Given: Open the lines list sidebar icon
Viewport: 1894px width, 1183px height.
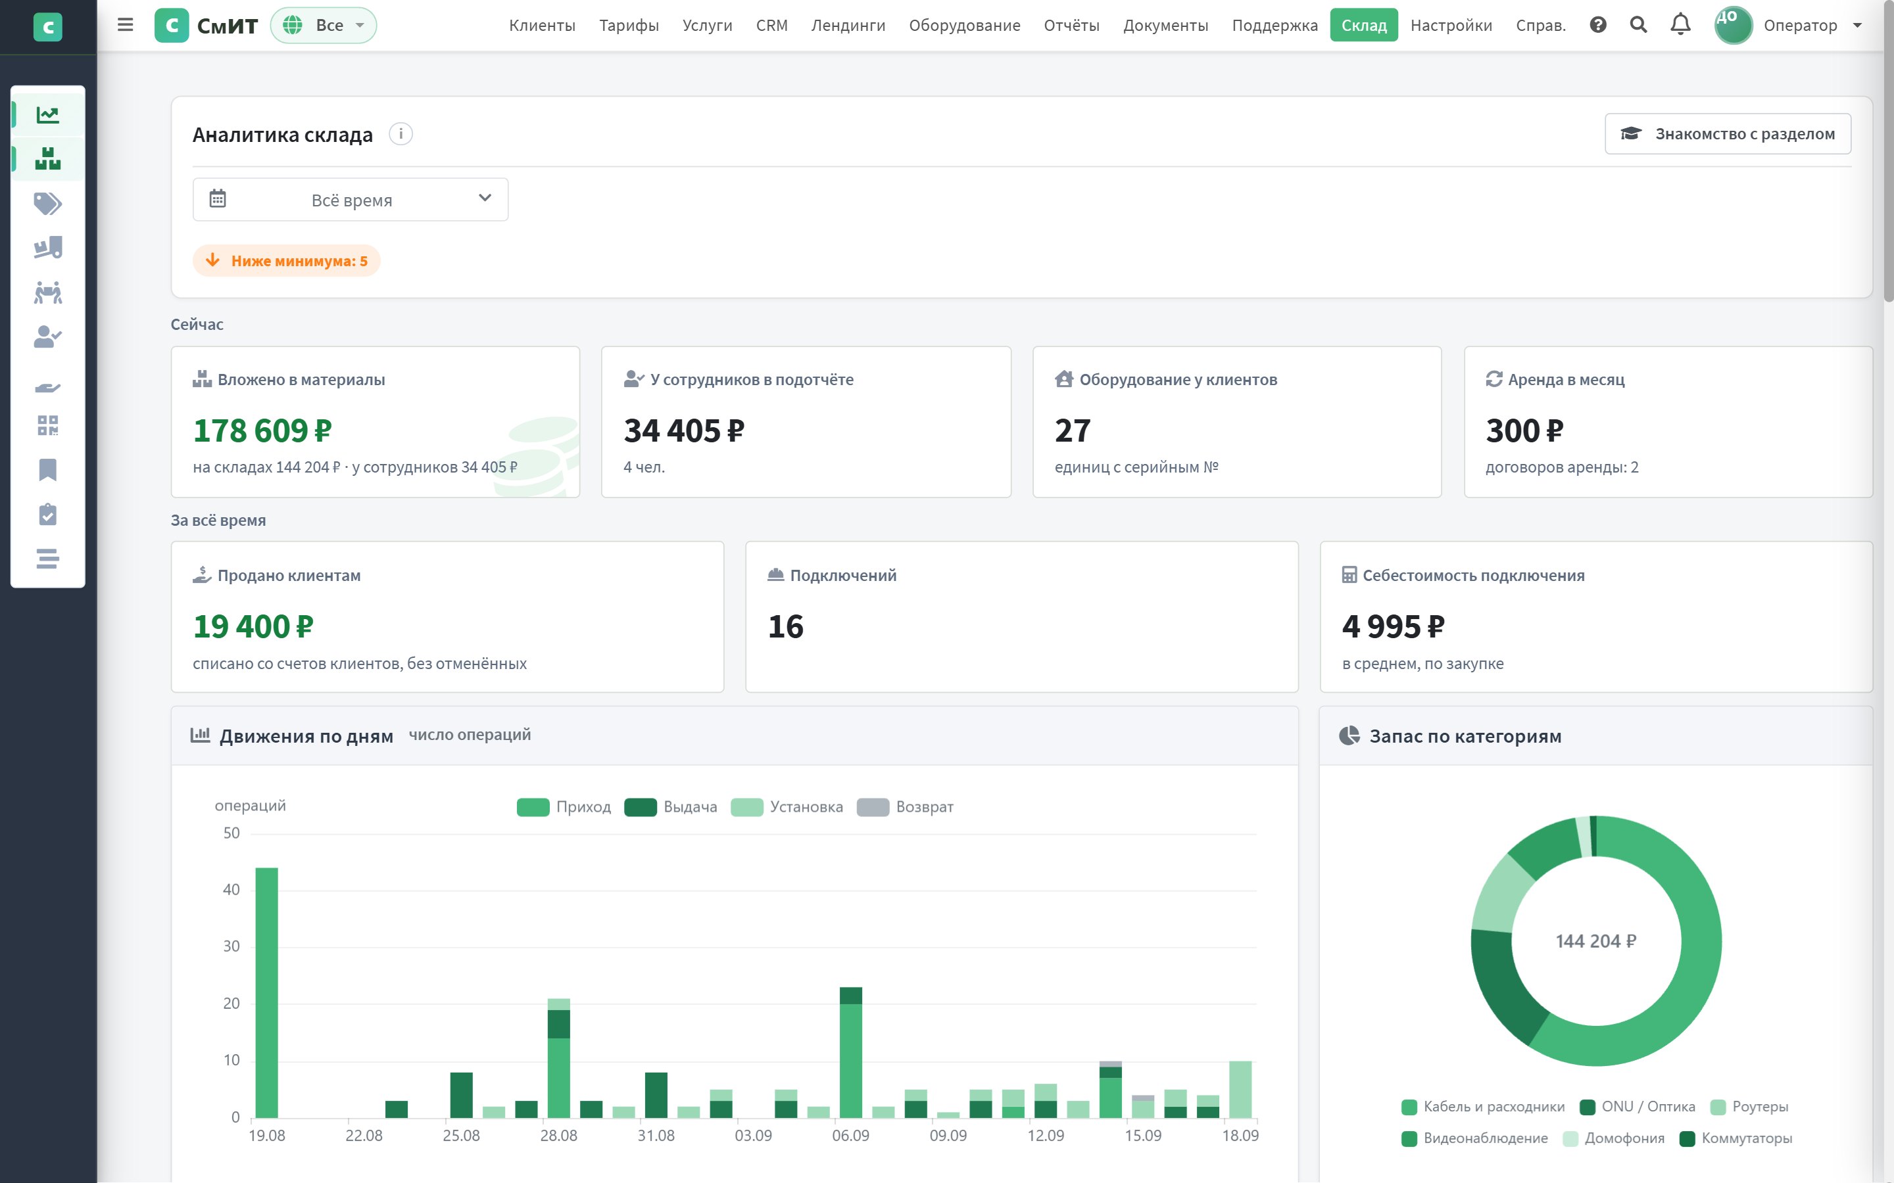Looking at the screenshot, I should 48,559.
